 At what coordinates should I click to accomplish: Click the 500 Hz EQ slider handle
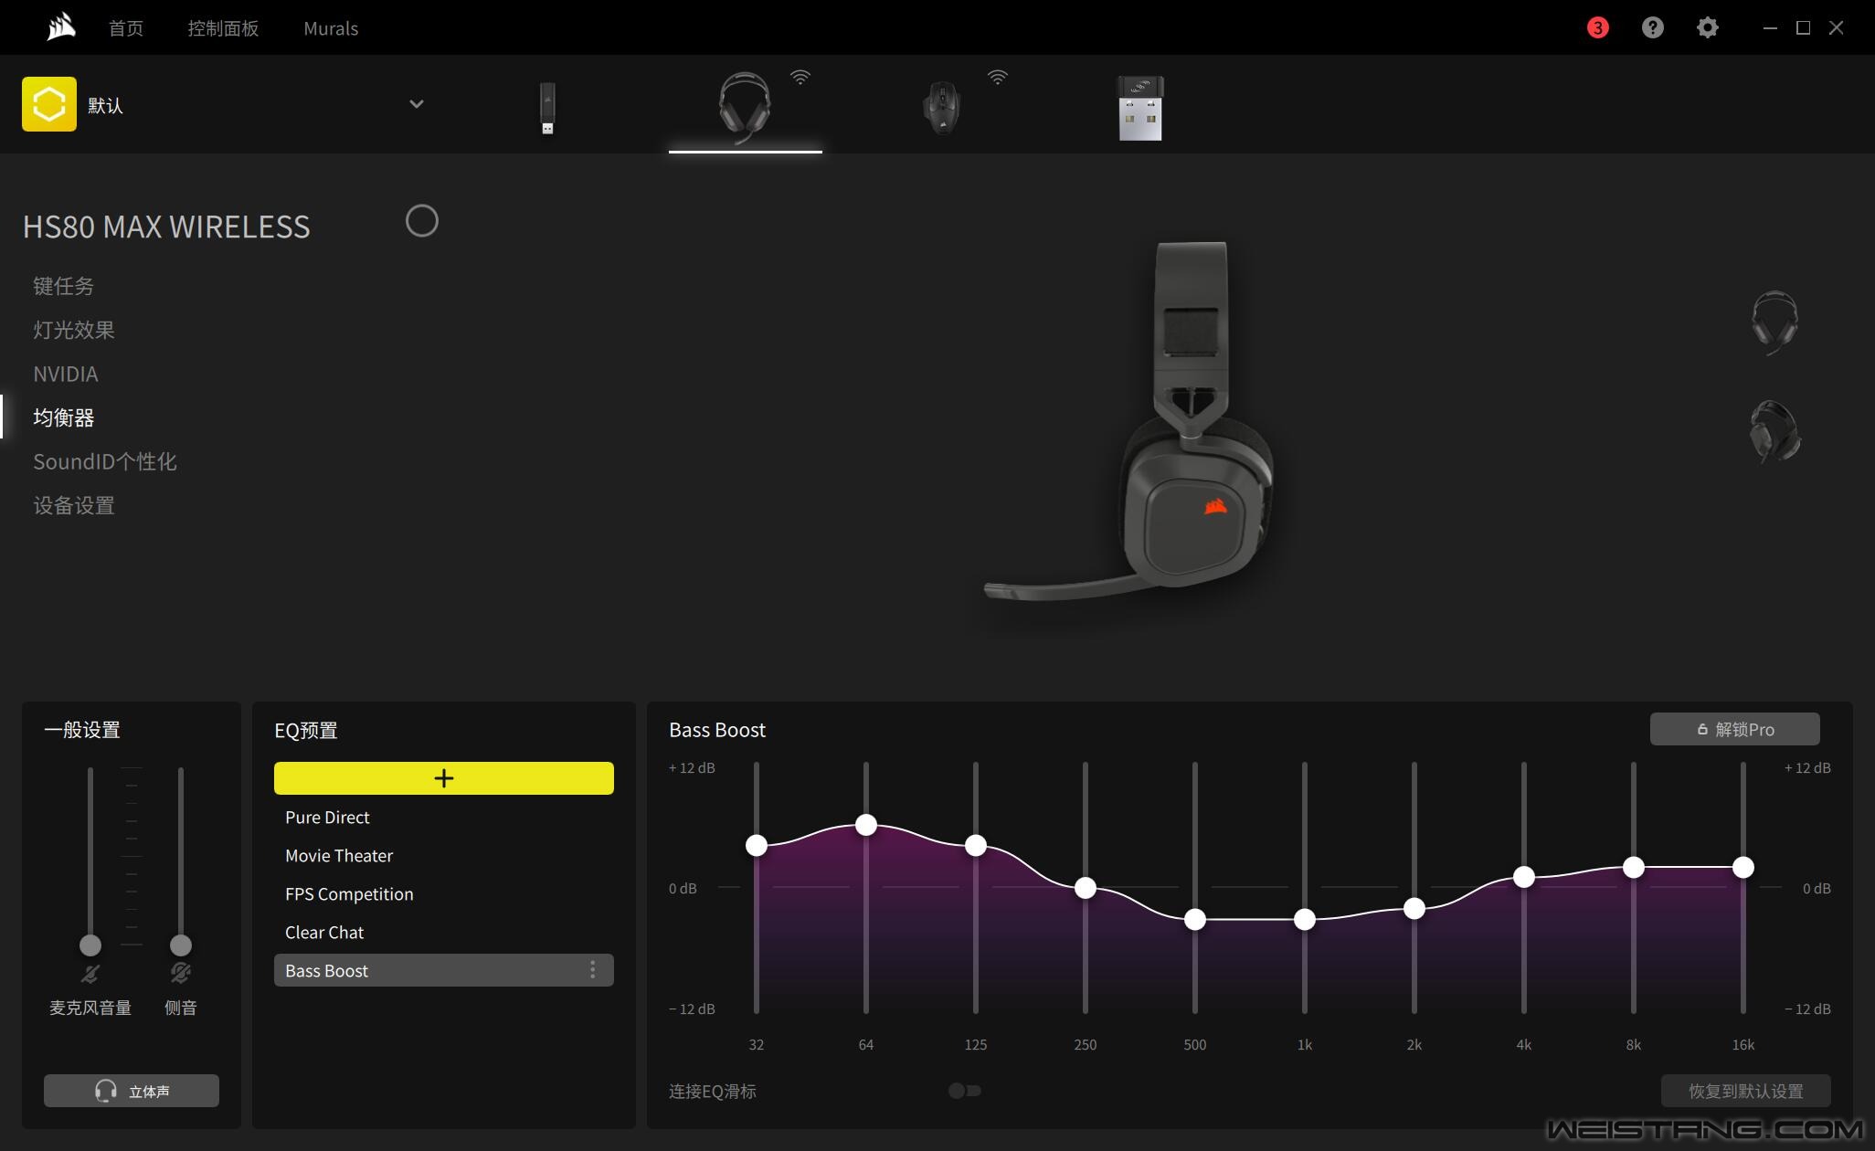pyautogui.click(x=1194, y=919)
